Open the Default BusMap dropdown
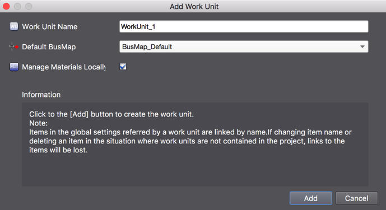Image resolution: width=386 pixels, height=210 pixels. (x=244, y=46)
